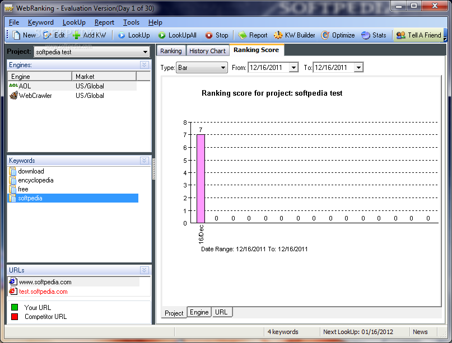452x343 pixels.
Task: Click the 4 keywords status entry
Action: (x=283, y=332)
